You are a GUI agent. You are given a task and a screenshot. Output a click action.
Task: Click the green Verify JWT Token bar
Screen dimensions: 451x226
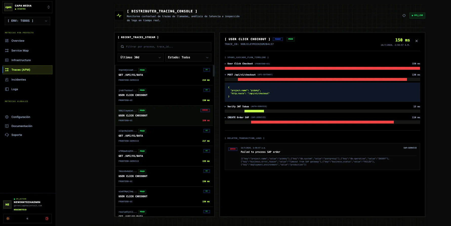coord(254,111)
